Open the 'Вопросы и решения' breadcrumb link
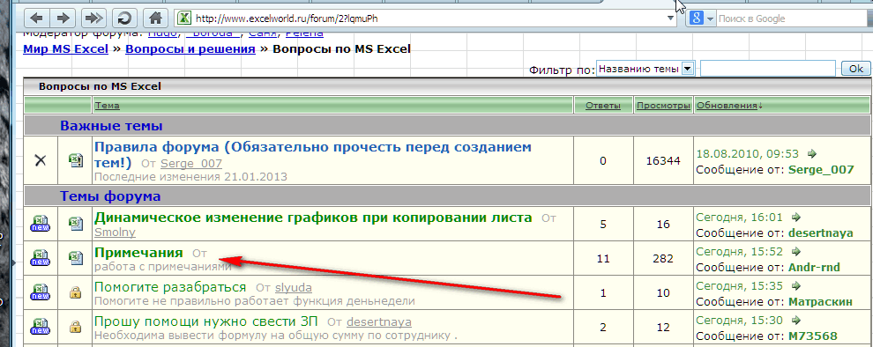Screen dimensions: 873x347 [x=190, y=49]
